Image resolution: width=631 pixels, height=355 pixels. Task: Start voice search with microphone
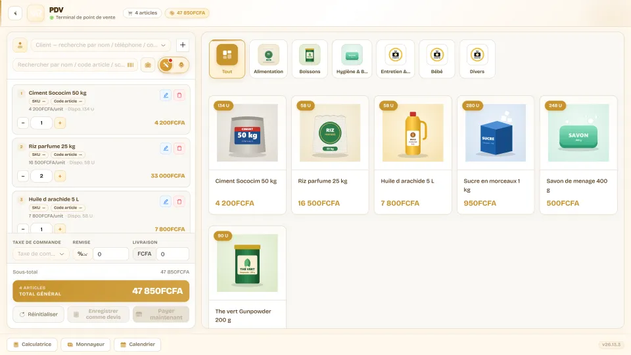(181, 65)
